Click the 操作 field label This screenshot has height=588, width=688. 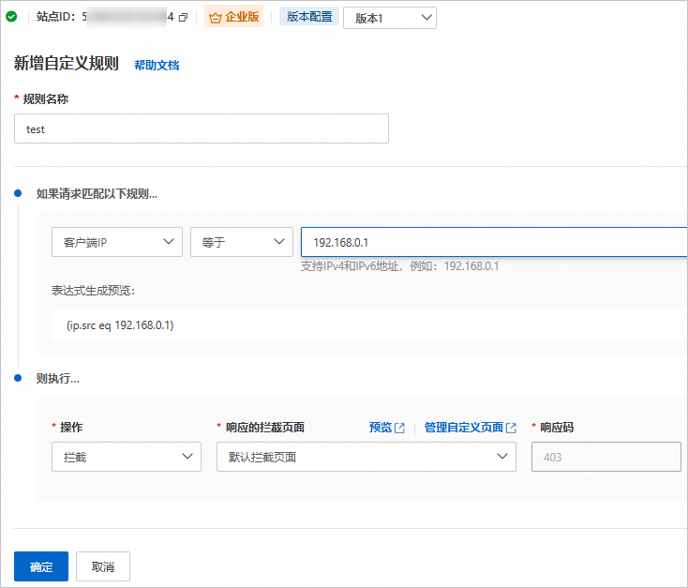(x=71, y=428)
